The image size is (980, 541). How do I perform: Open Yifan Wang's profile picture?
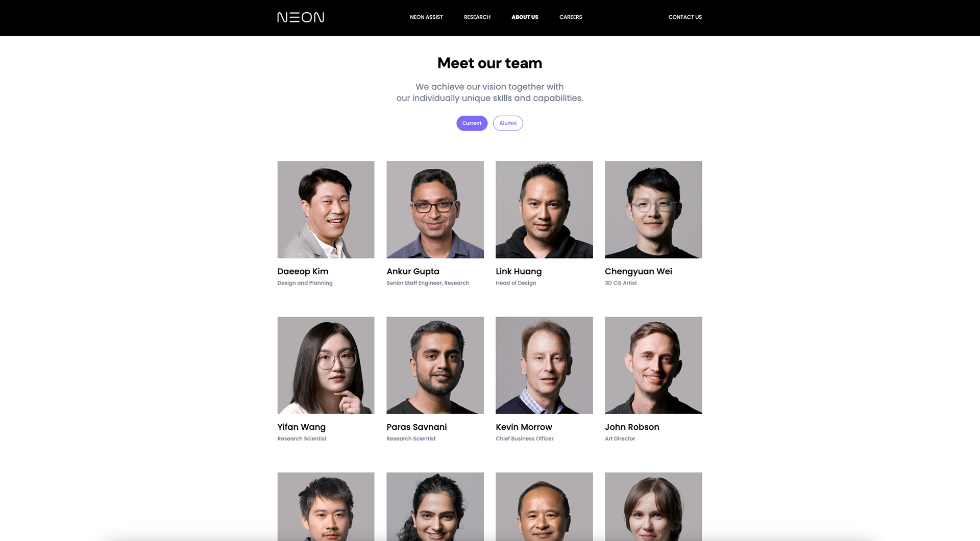click(326, 365)
